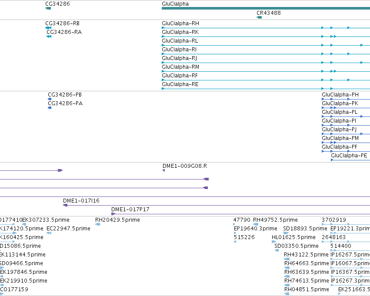Screen dimensions: 370x296
Task: Click the GluClalpha-PH protein label
Action: pos(340,95)
